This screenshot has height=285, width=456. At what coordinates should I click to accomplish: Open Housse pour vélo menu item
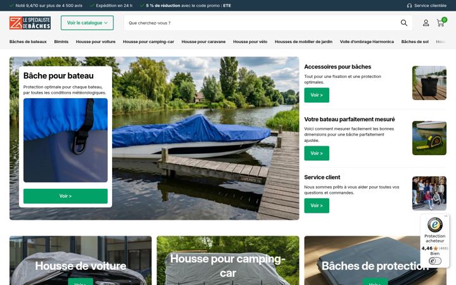coord(250,42)
